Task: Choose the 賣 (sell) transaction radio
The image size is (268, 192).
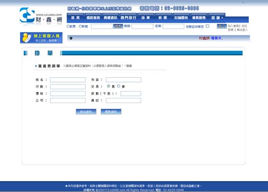Action: [x=119, y=86]
